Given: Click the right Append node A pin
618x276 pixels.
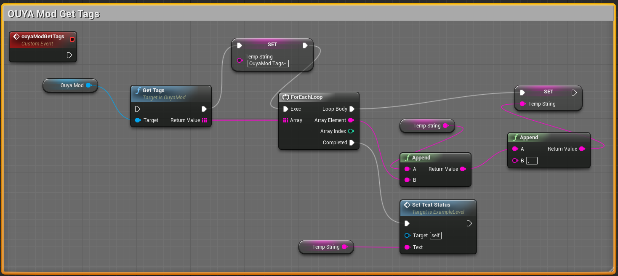Looking at the screenshot, I should point(515,149).
